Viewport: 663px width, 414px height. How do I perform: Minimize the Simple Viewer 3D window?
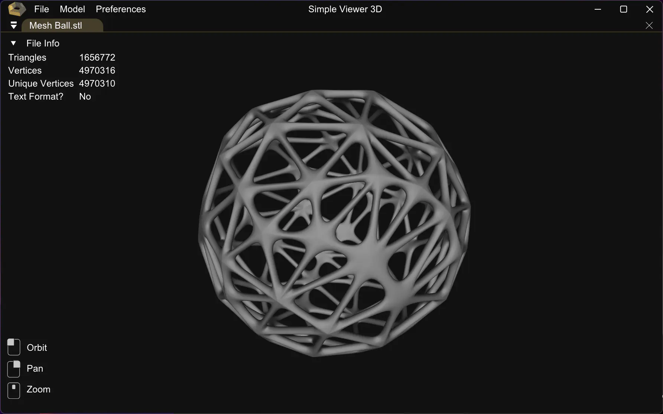pos(598,9)
